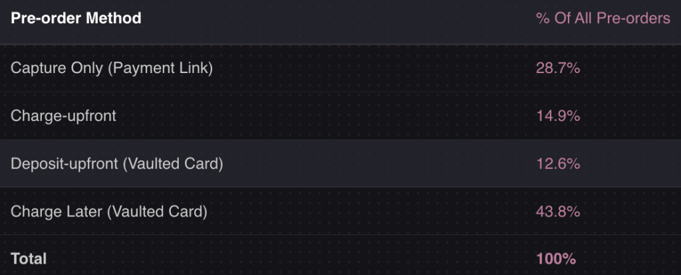This screenshot has height=275, width=681.
Task: Select the 12.6% percentage value
Action: click(558, 163)
